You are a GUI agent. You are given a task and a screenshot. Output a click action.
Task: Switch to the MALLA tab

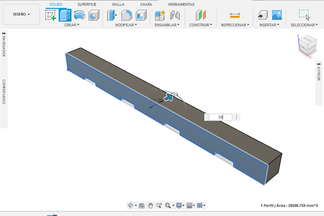118,5
